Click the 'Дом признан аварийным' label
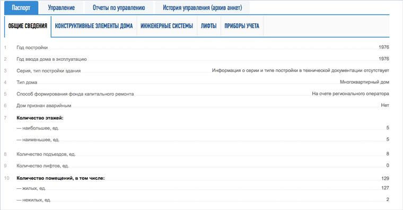403x210 pixels. click(x=44, y=106)
